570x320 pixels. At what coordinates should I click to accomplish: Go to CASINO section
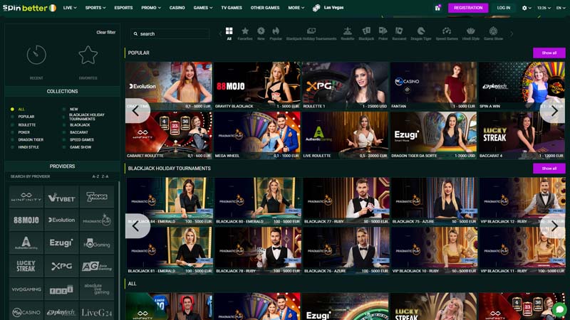tap(177, 8)
